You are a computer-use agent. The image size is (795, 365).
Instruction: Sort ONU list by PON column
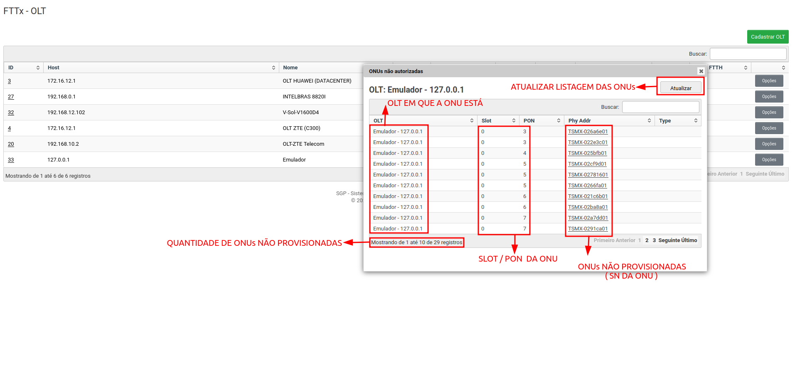559,121
